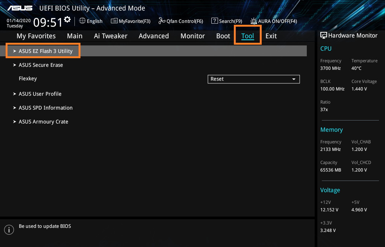The width and height of the screenshot is (385, 247).
Task: Go to the Advanced tab
Action: [154, 36]
